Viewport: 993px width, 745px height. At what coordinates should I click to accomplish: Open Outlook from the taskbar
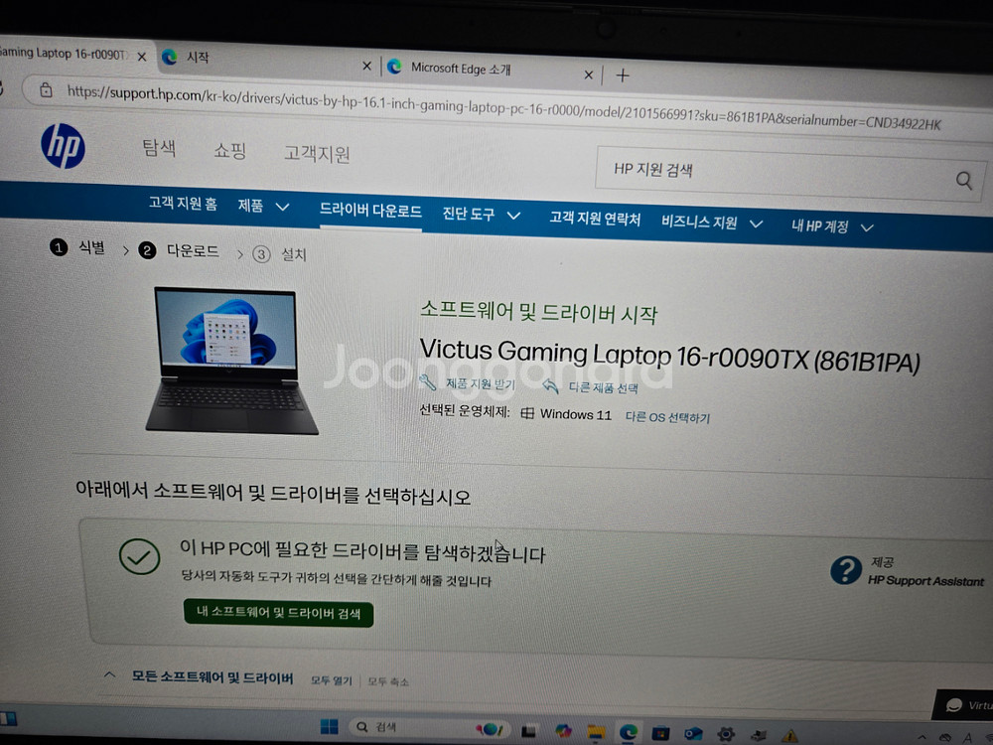[x=693, y=734]
